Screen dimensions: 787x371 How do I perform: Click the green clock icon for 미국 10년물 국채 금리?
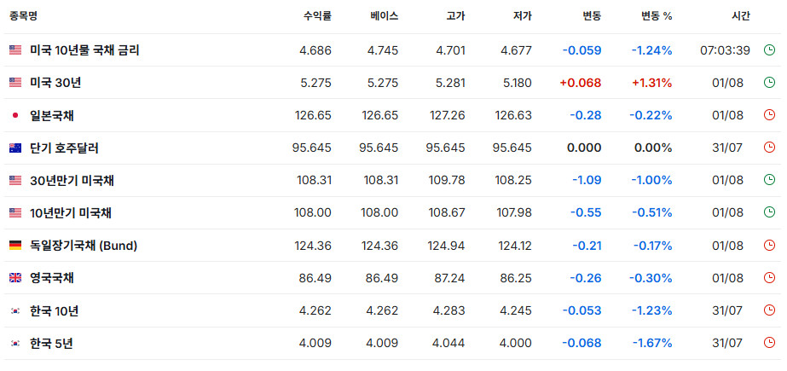coord(769,49)
